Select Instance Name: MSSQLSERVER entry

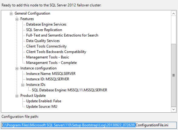tap(51, 74)
